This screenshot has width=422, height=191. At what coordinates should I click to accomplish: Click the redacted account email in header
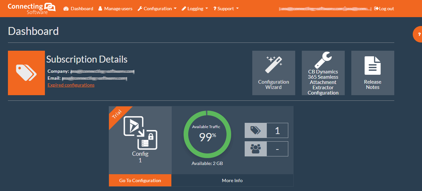coord(325,9)
